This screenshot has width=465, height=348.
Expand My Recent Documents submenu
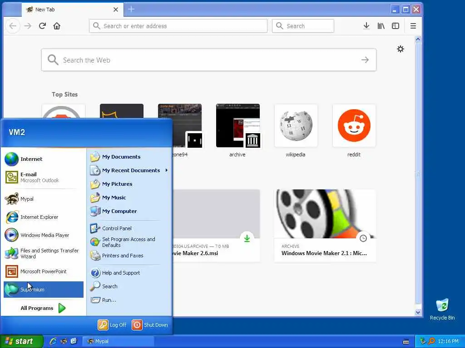(129, 170)
